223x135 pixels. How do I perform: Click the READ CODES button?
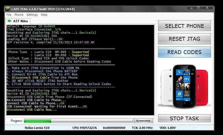click(x=184, y=52)
